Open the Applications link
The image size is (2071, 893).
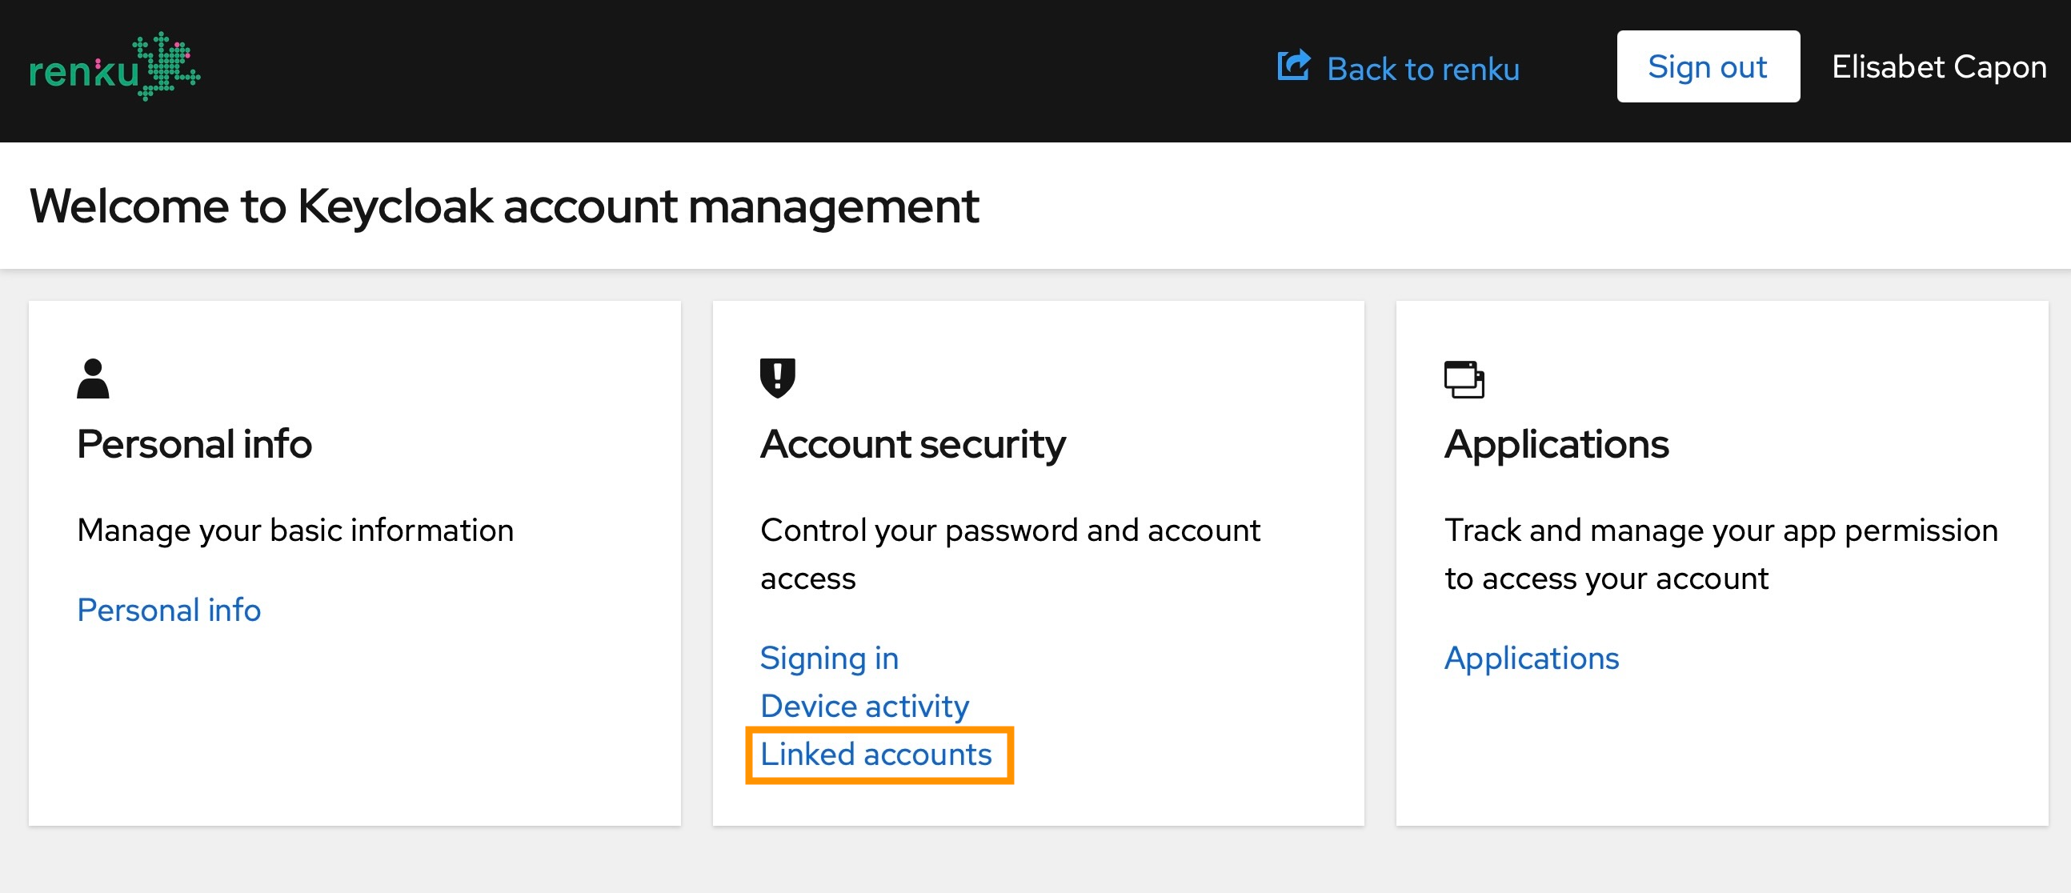1532,659
